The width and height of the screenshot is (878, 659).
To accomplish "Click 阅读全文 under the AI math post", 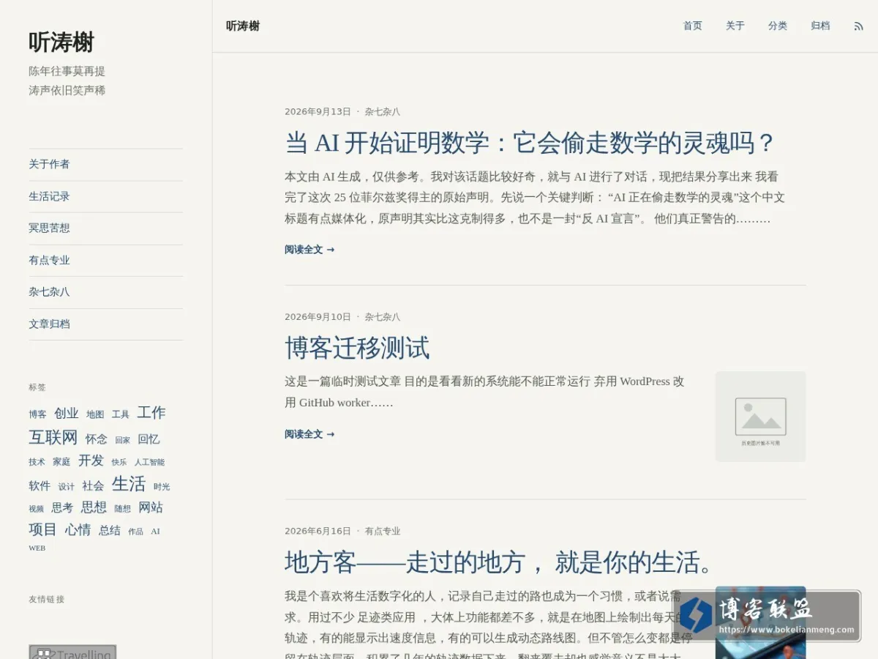I will [309, 250].
